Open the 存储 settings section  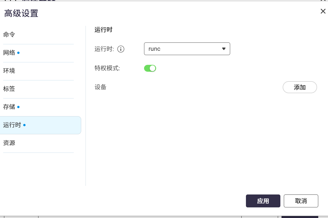(x=9, y=107)
